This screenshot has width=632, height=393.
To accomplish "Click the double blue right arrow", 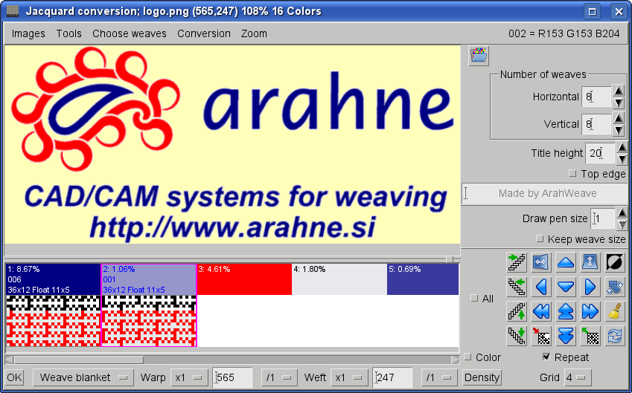I will 590,311.
